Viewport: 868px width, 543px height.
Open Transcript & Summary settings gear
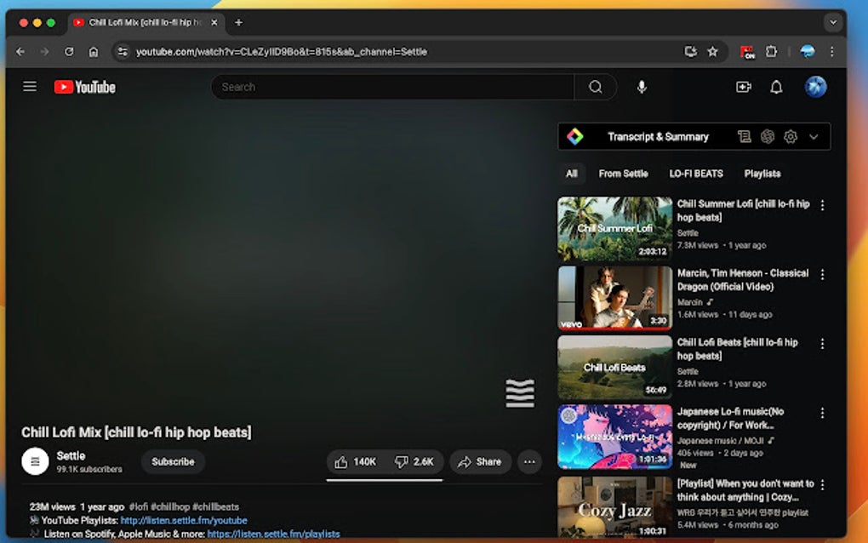(791, 136)
